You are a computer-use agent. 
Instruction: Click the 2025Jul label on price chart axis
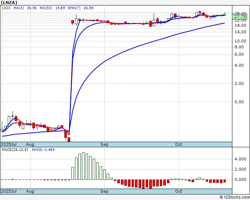9,144
